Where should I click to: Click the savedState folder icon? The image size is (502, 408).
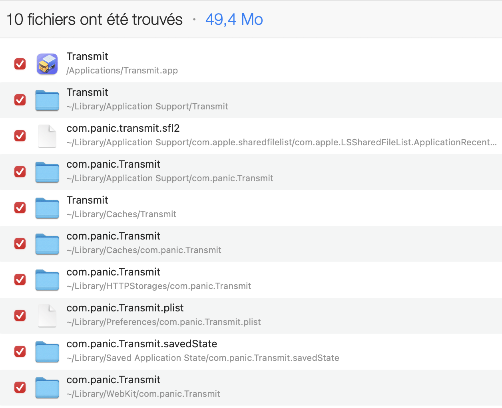pos(47,351)
